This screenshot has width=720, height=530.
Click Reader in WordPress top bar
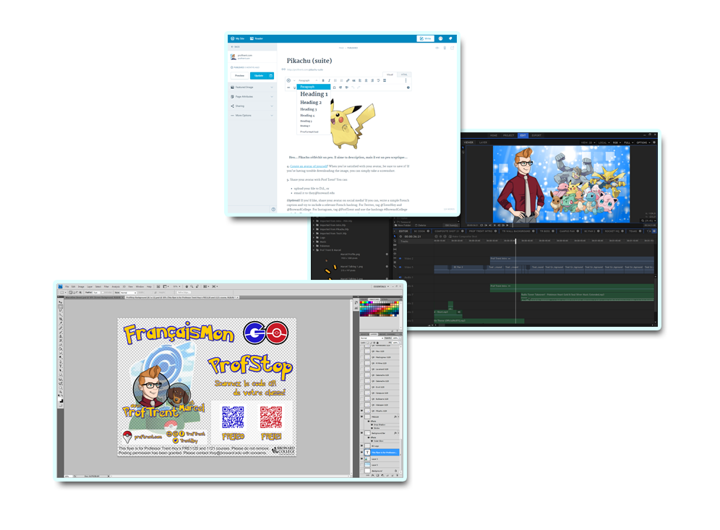[257, 38]
